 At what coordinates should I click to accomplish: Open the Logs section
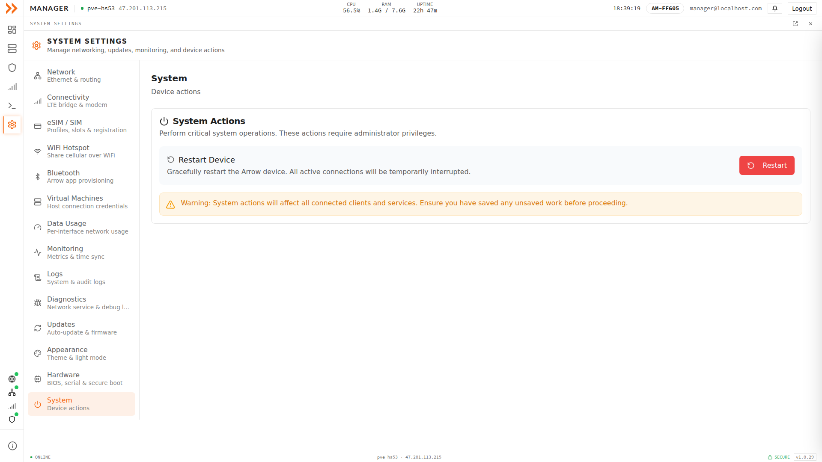click(81, 278)
